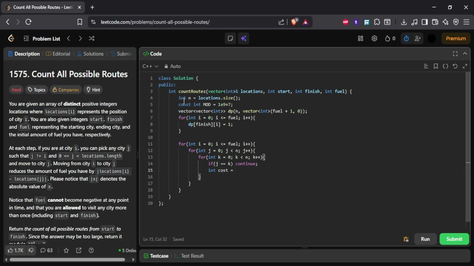
Task: Open the Problem List panel
Action: pos(42,38)
